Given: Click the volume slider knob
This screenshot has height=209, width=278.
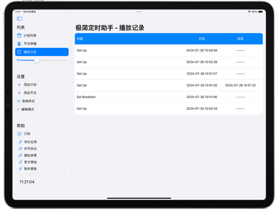Looking at the screenshot, I should click(x=37, y=60).
